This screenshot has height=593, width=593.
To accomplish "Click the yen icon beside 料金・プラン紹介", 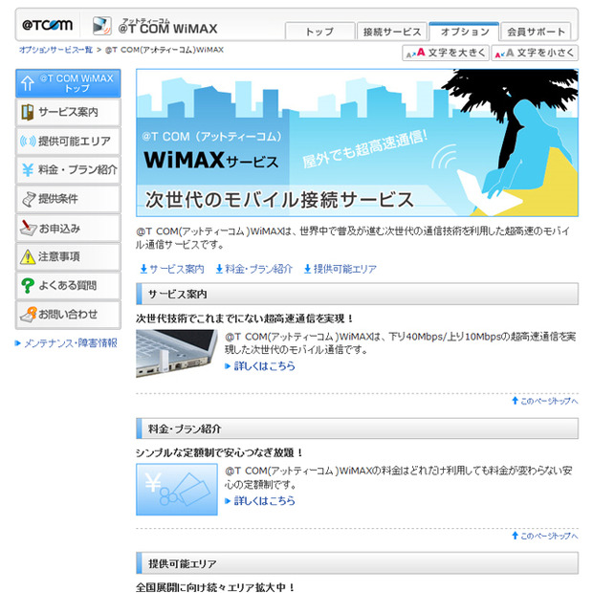I will tap(28, 170).
